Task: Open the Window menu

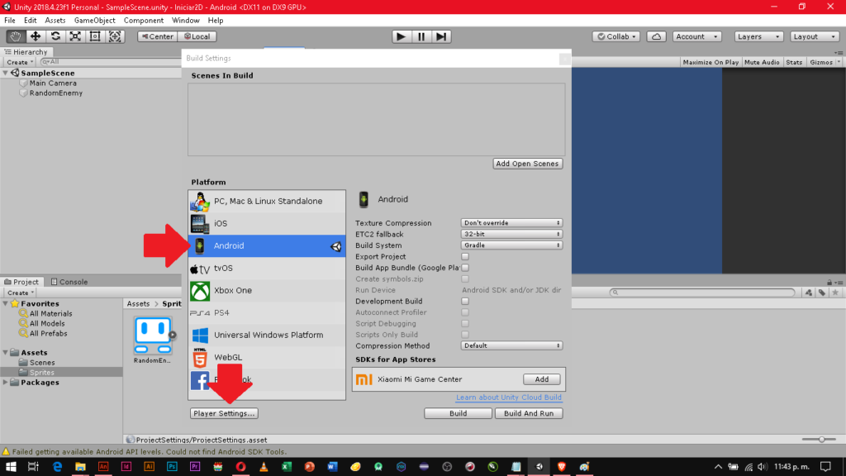Action: tap(186, 21)
